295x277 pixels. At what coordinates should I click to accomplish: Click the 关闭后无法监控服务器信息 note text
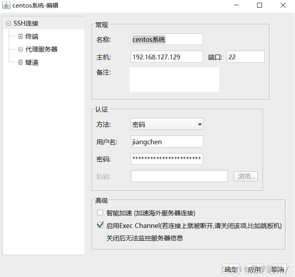144,238
